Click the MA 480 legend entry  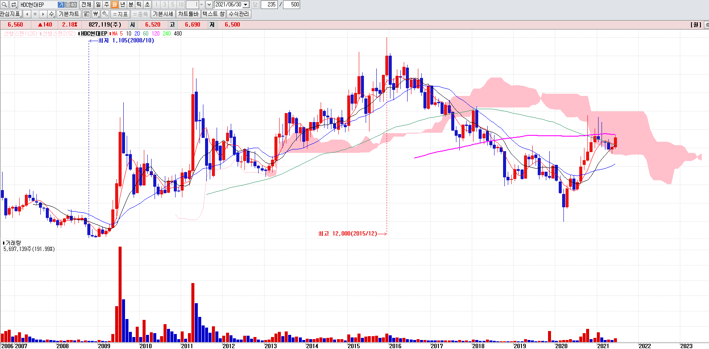coord(178,33)
